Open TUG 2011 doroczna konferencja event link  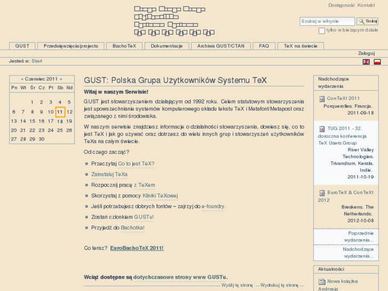343,136
